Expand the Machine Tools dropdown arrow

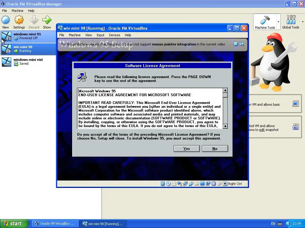pos(278,22)
